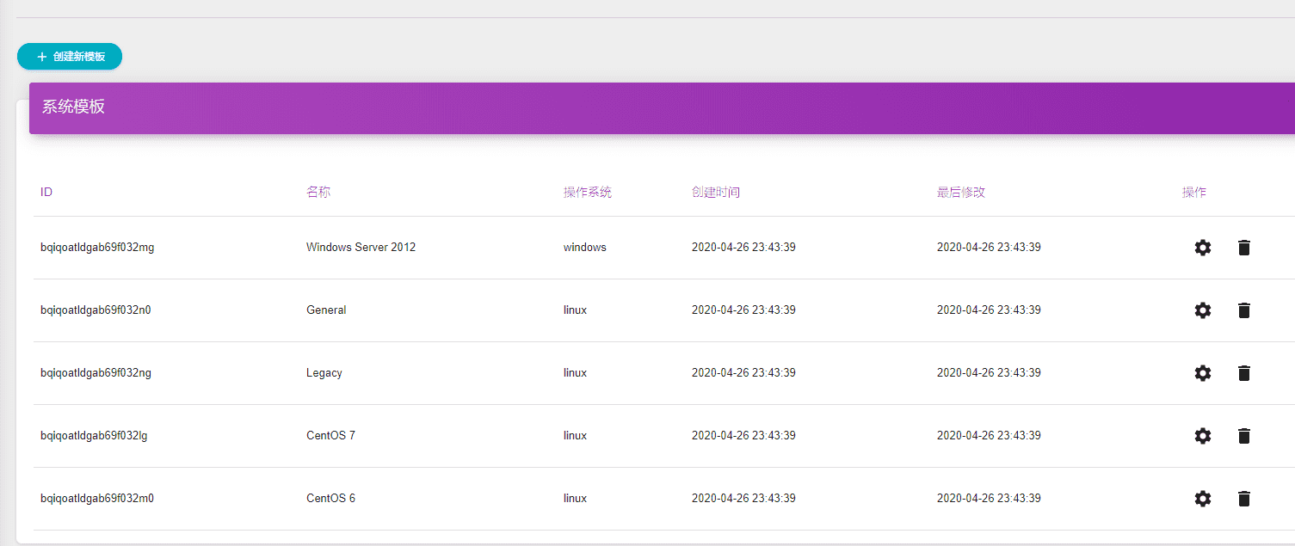Click the General name cell
The width and height of the screenshot is (1295, 546).
coord(326,310)
